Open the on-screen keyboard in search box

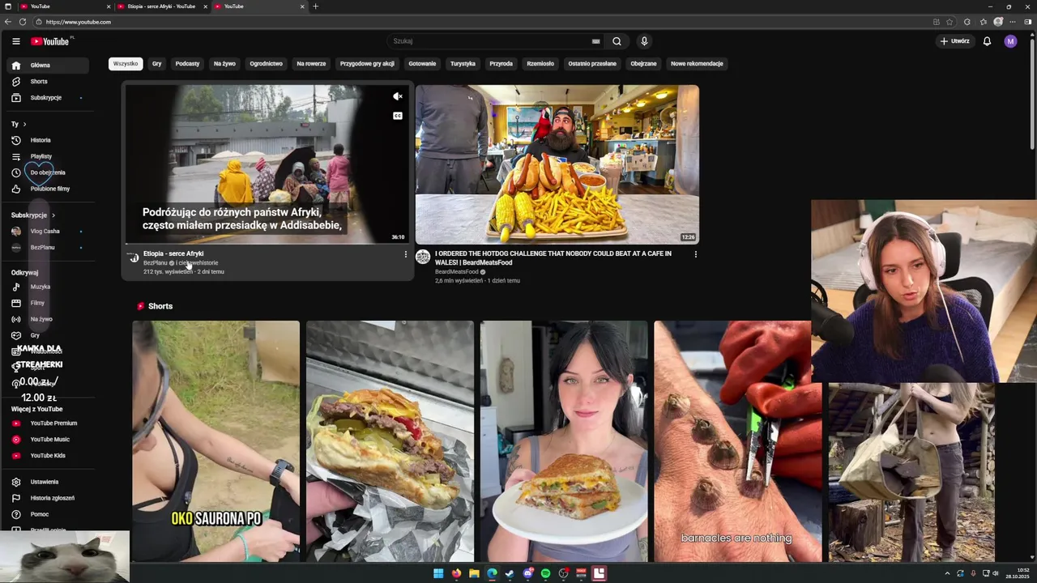coord(595,41)
